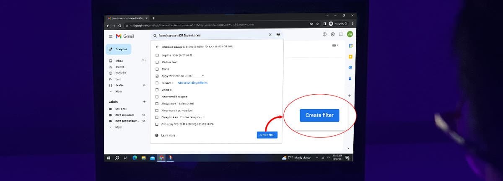
Task: Clear the search with the X icon
Action: tap(270, 35)
